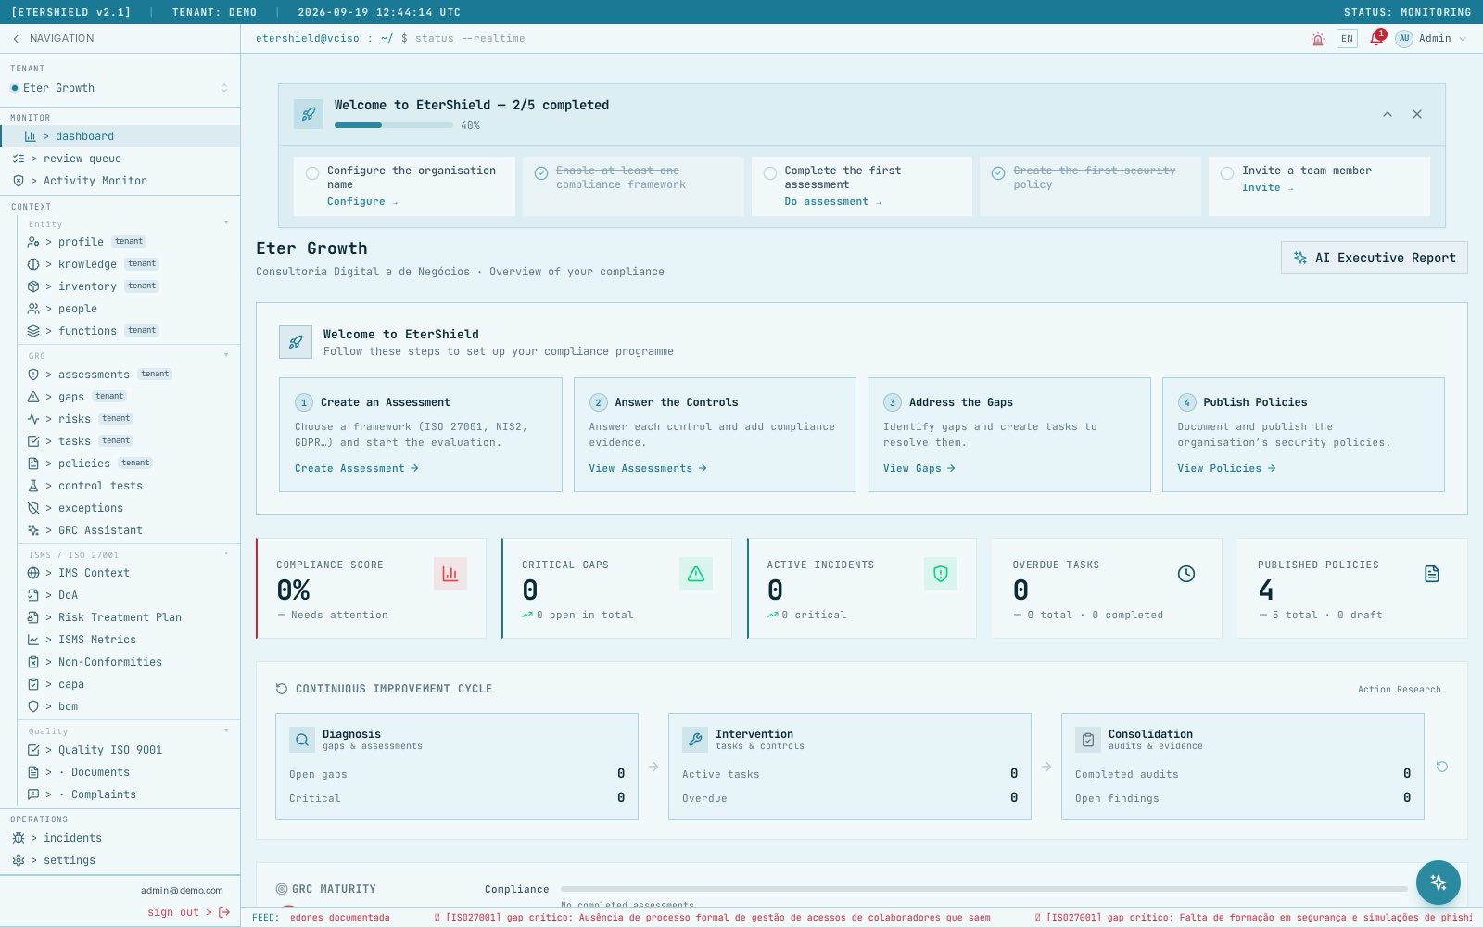
Task: Click the Intervention wrench icon
Action: point(695,740)
